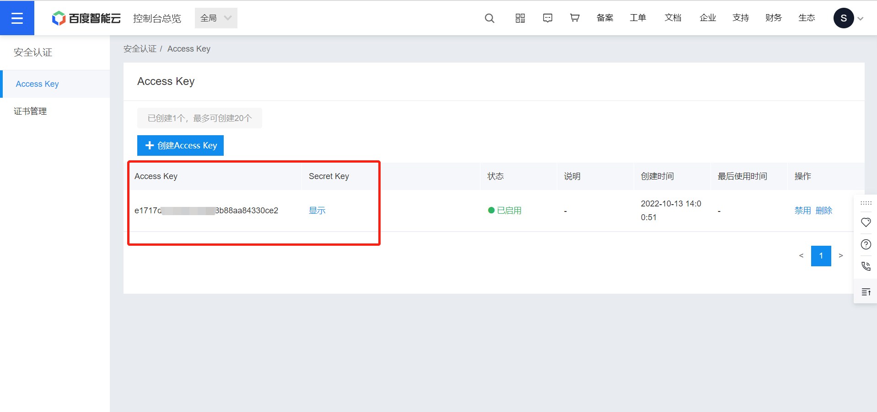The height and width of the screenshot is (412, 877).
Task: Open the search magnifier icon
Action: pyautogui.click(x=490, y=18)
